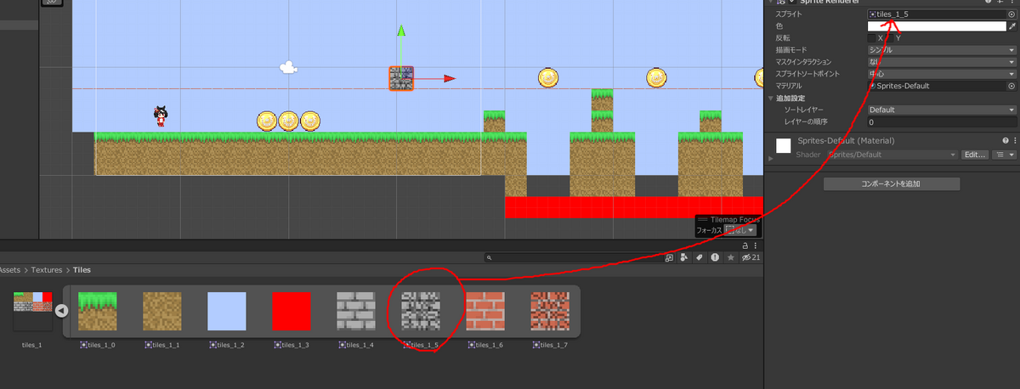Open search in new window icon

point(669,257)
